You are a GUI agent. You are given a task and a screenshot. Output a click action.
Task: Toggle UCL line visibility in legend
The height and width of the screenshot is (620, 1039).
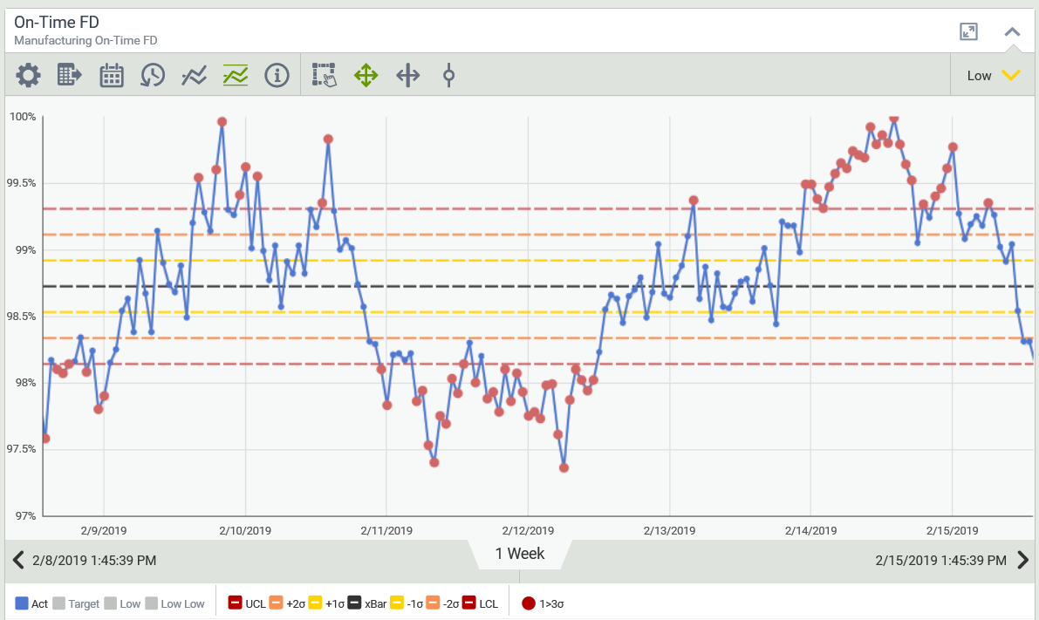pos(247,603)
